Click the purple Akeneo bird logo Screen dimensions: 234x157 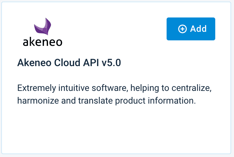pos(43,27)
